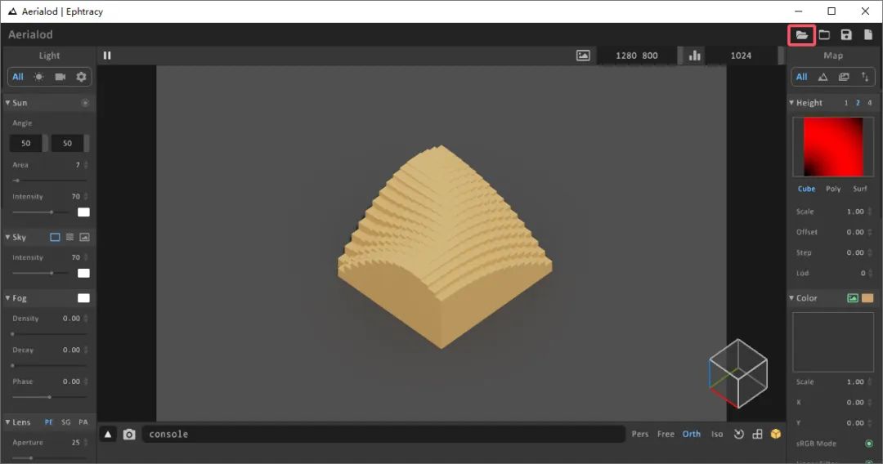Click the Sun Area value stepper
Screen dimensions: 883x464
[86, 165]
